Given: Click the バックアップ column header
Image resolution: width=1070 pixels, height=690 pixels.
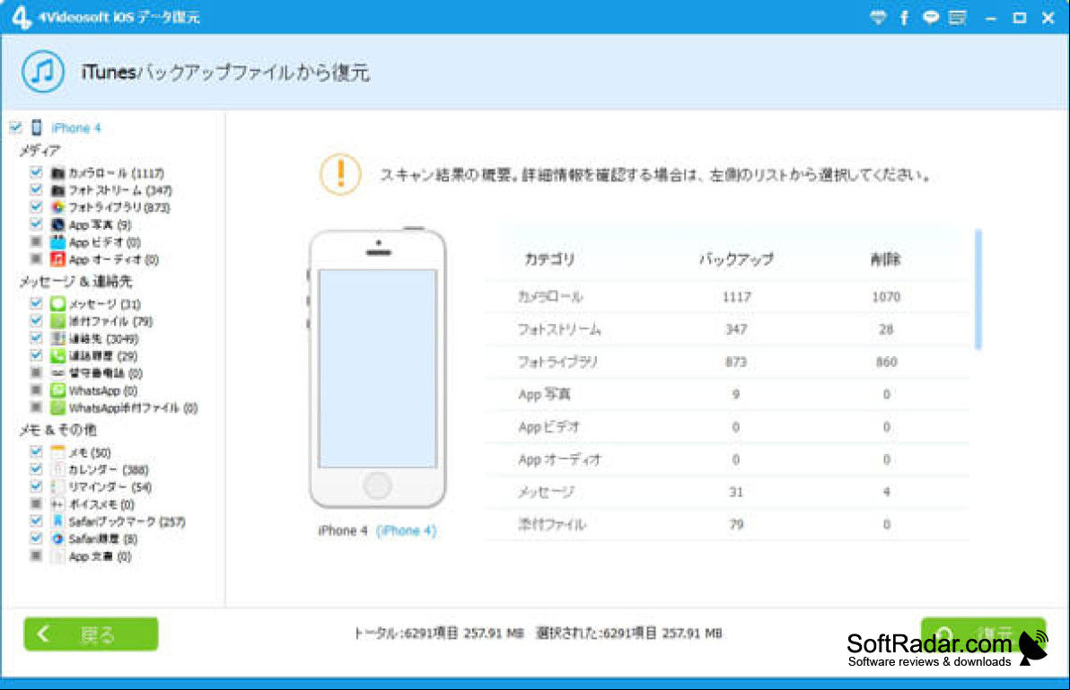Looking at the screenshot, I should click(x=736, y=259).
